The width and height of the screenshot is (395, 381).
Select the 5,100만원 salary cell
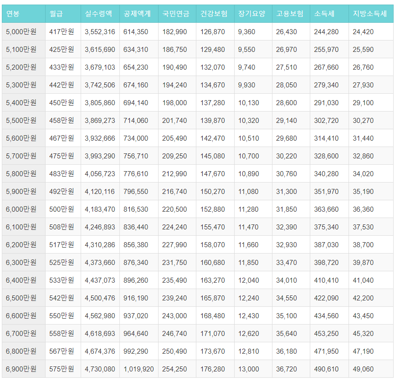[x=24, y=49]
